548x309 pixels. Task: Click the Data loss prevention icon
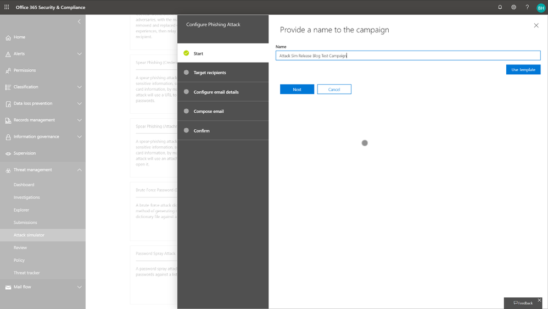click(8, 104)
